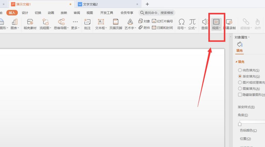The width and height of the screenshot is (265, 147).
Task: Insert a 公式 formula
Action: coord(192,24)
